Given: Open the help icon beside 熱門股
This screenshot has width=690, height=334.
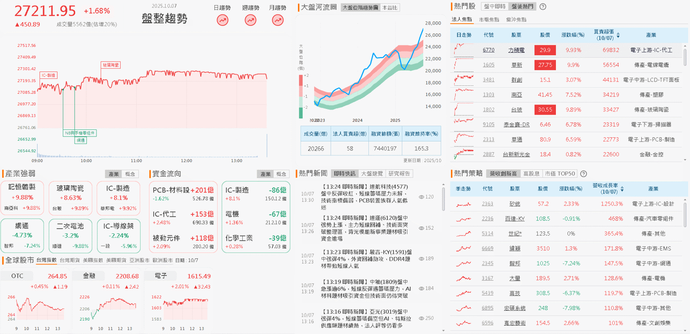Looking at the screenshot, I should (x=543, y=7).
